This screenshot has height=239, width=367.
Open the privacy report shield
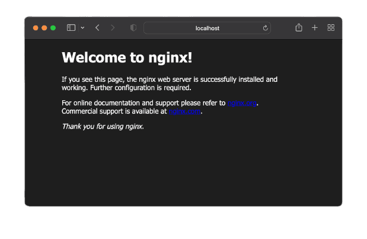133,28
